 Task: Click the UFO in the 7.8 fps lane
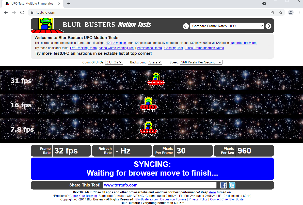click(x=148, y=129)
